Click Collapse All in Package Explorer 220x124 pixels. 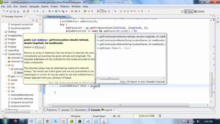point(33,21)
